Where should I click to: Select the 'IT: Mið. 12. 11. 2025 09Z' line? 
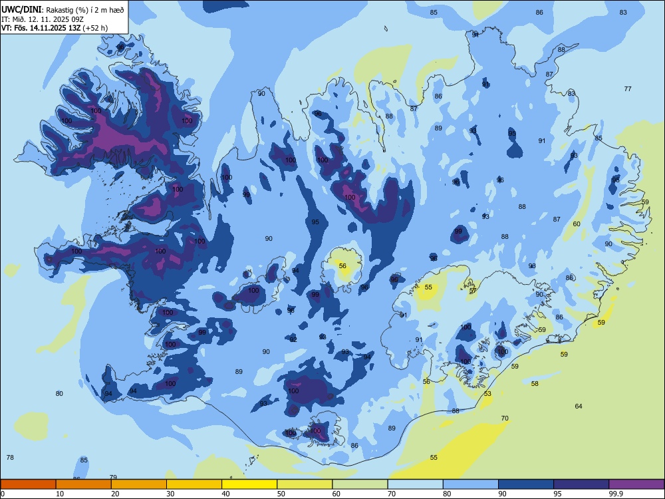(x=42, y=19)
